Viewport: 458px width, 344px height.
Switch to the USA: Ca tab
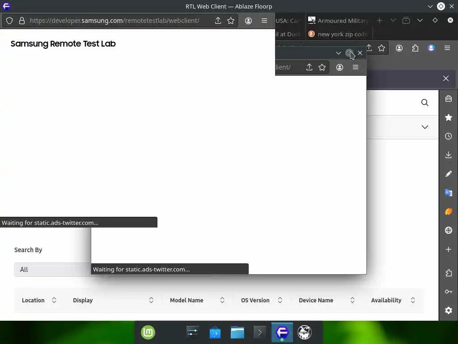coord(288,21)
